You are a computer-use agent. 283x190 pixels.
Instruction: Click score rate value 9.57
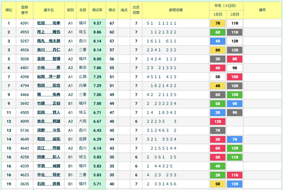97,23
